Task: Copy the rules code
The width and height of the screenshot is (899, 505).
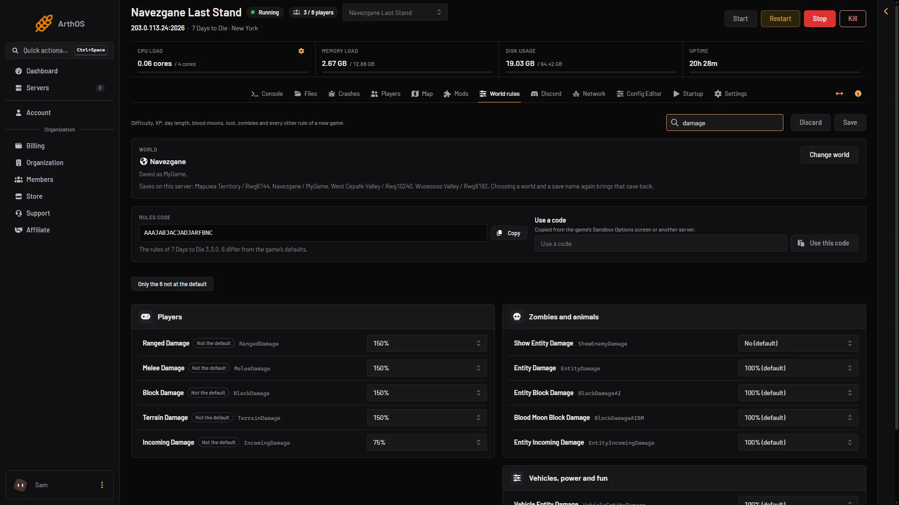Action: point(509,233)
